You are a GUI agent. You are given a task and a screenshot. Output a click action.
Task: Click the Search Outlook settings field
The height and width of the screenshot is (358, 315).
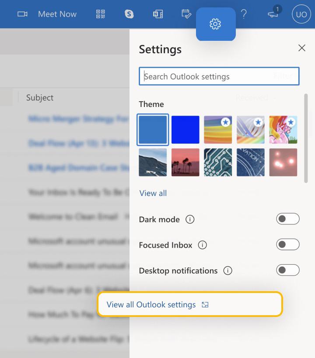(219, 76)
